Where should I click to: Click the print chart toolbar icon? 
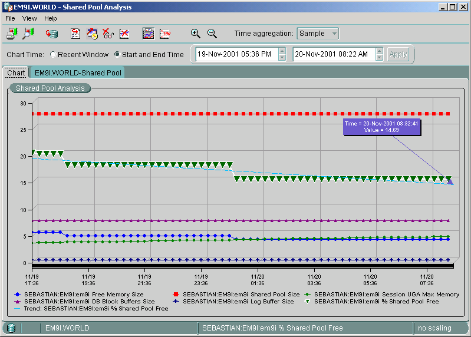(12, 34)
